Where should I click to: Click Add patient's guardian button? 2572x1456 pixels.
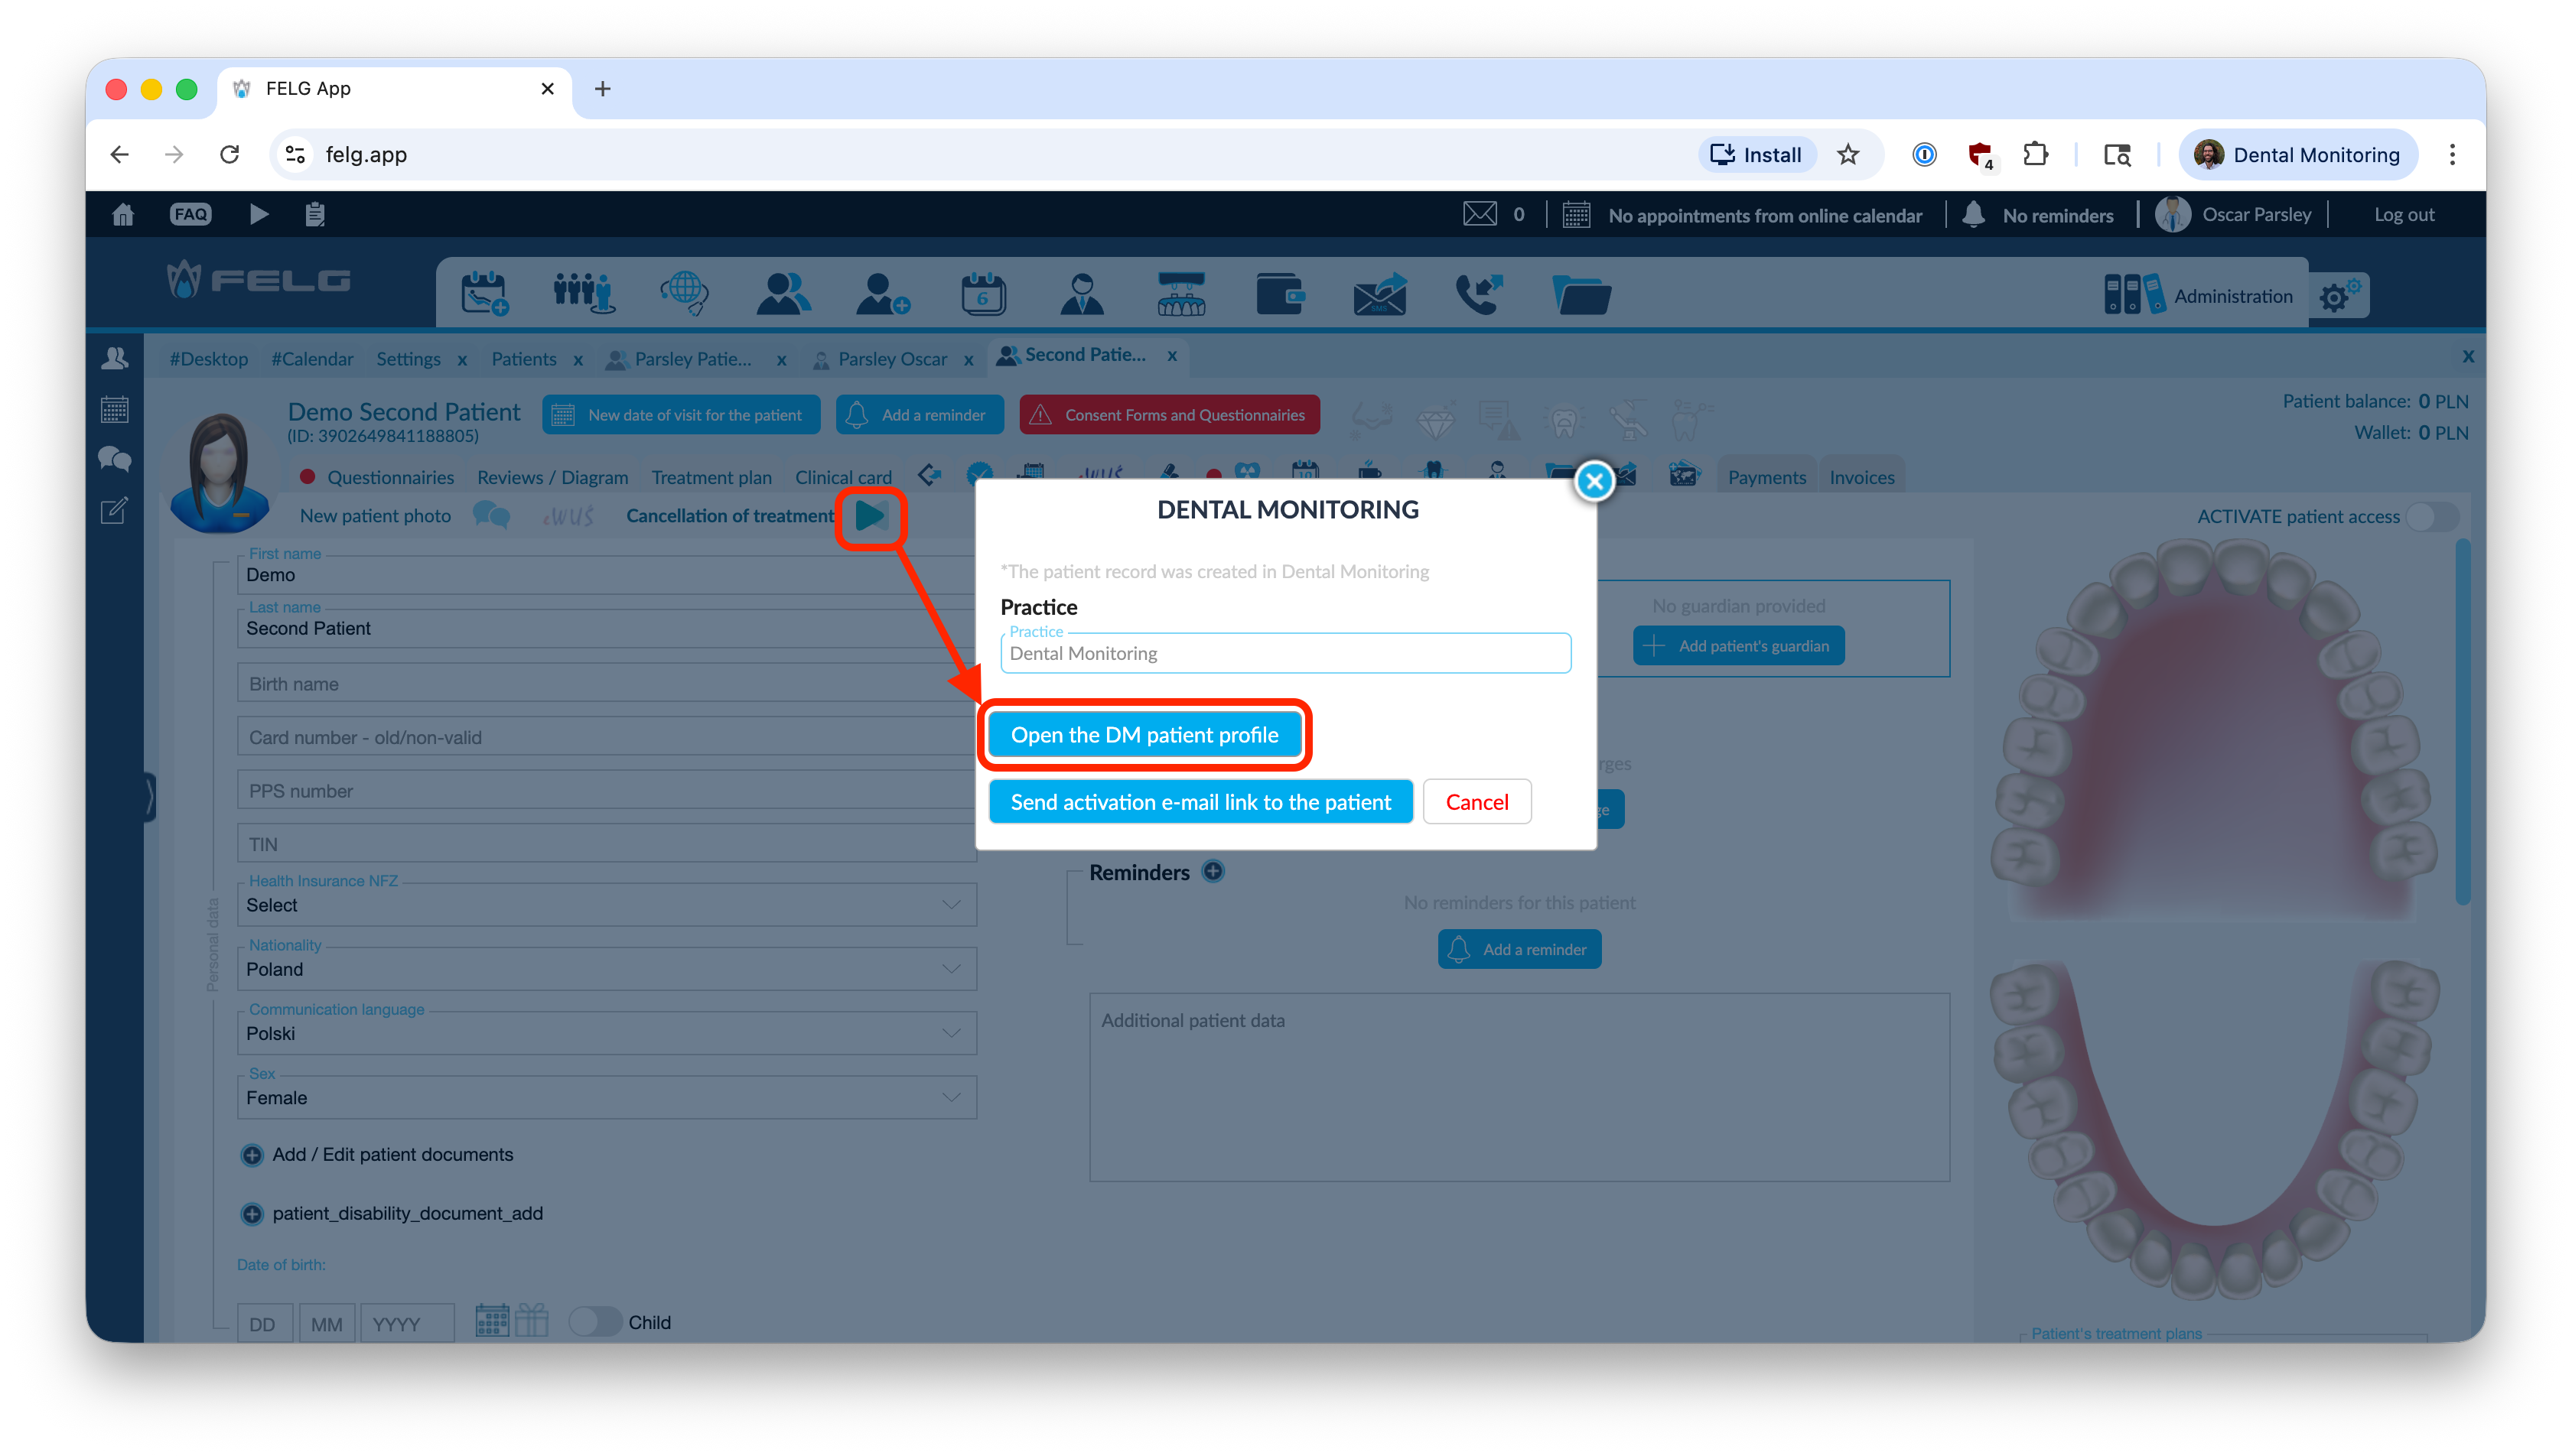click(x=1739, y=646)
